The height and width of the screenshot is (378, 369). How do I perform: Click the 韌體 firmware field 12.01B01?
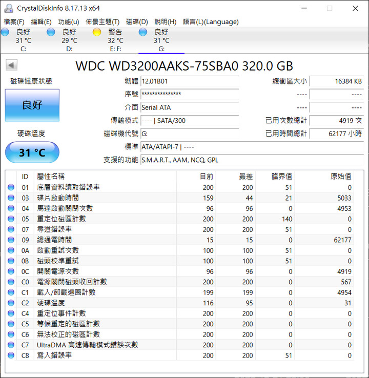pos(190,81)
